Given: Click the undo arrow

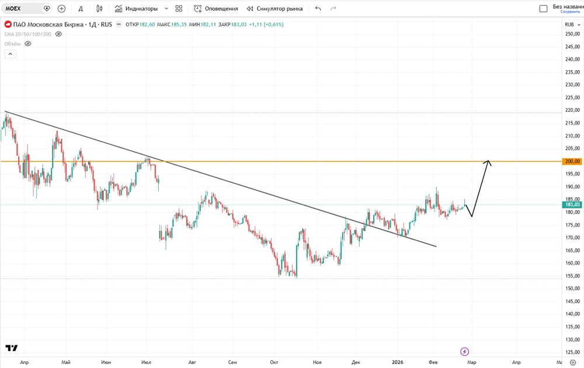Looking at the screenshot, I should 318,9.
